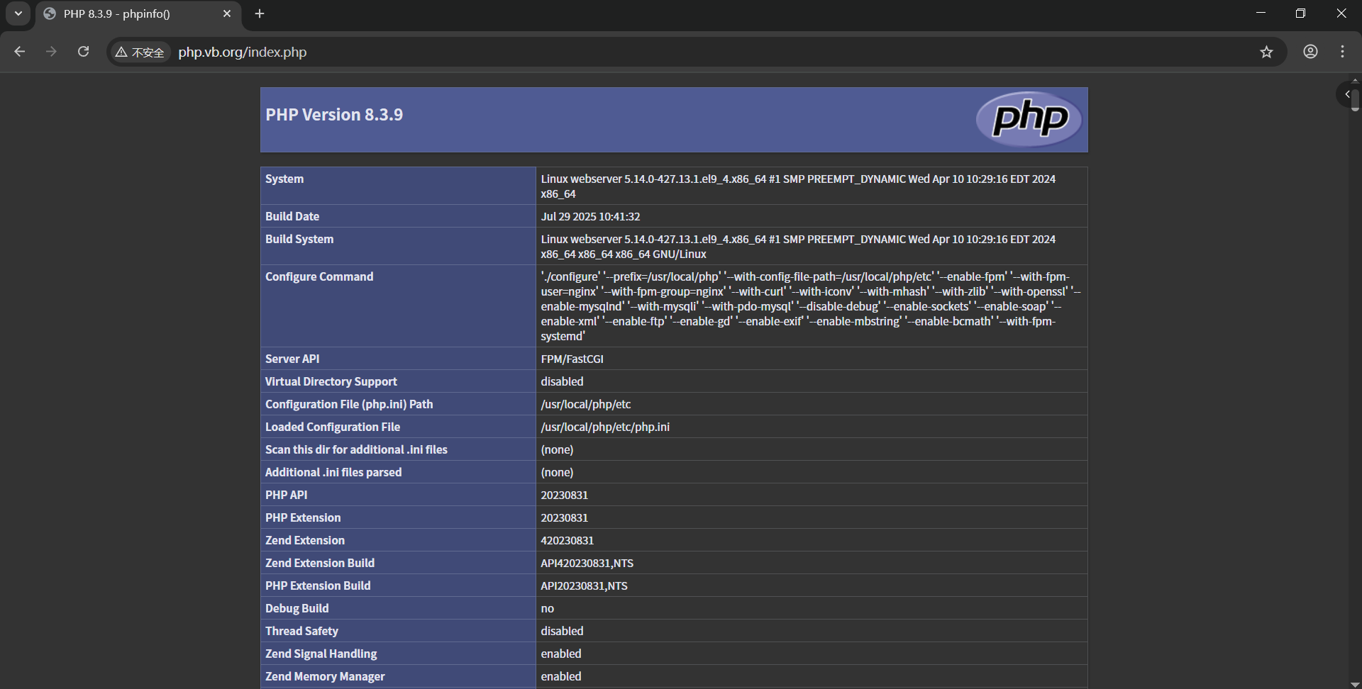Image resolution: width=1362 pixels, height=689 pixels.
Task: Click the Zend Extension value 420230831
Action: pos(567,541)
